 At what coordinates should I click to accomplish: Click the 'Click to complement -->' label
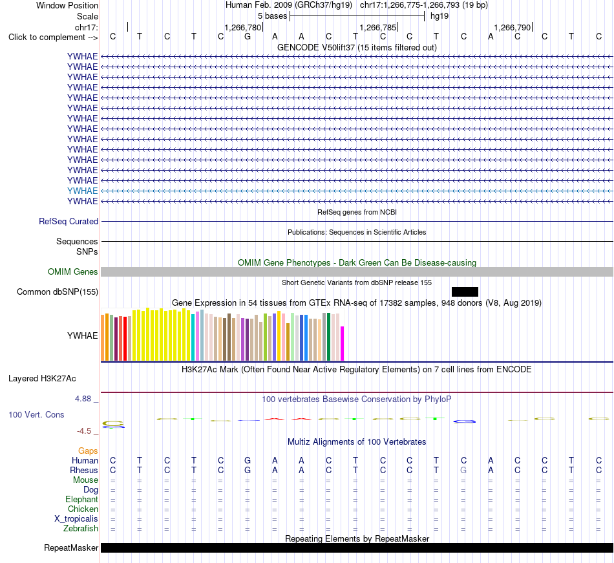53,37
